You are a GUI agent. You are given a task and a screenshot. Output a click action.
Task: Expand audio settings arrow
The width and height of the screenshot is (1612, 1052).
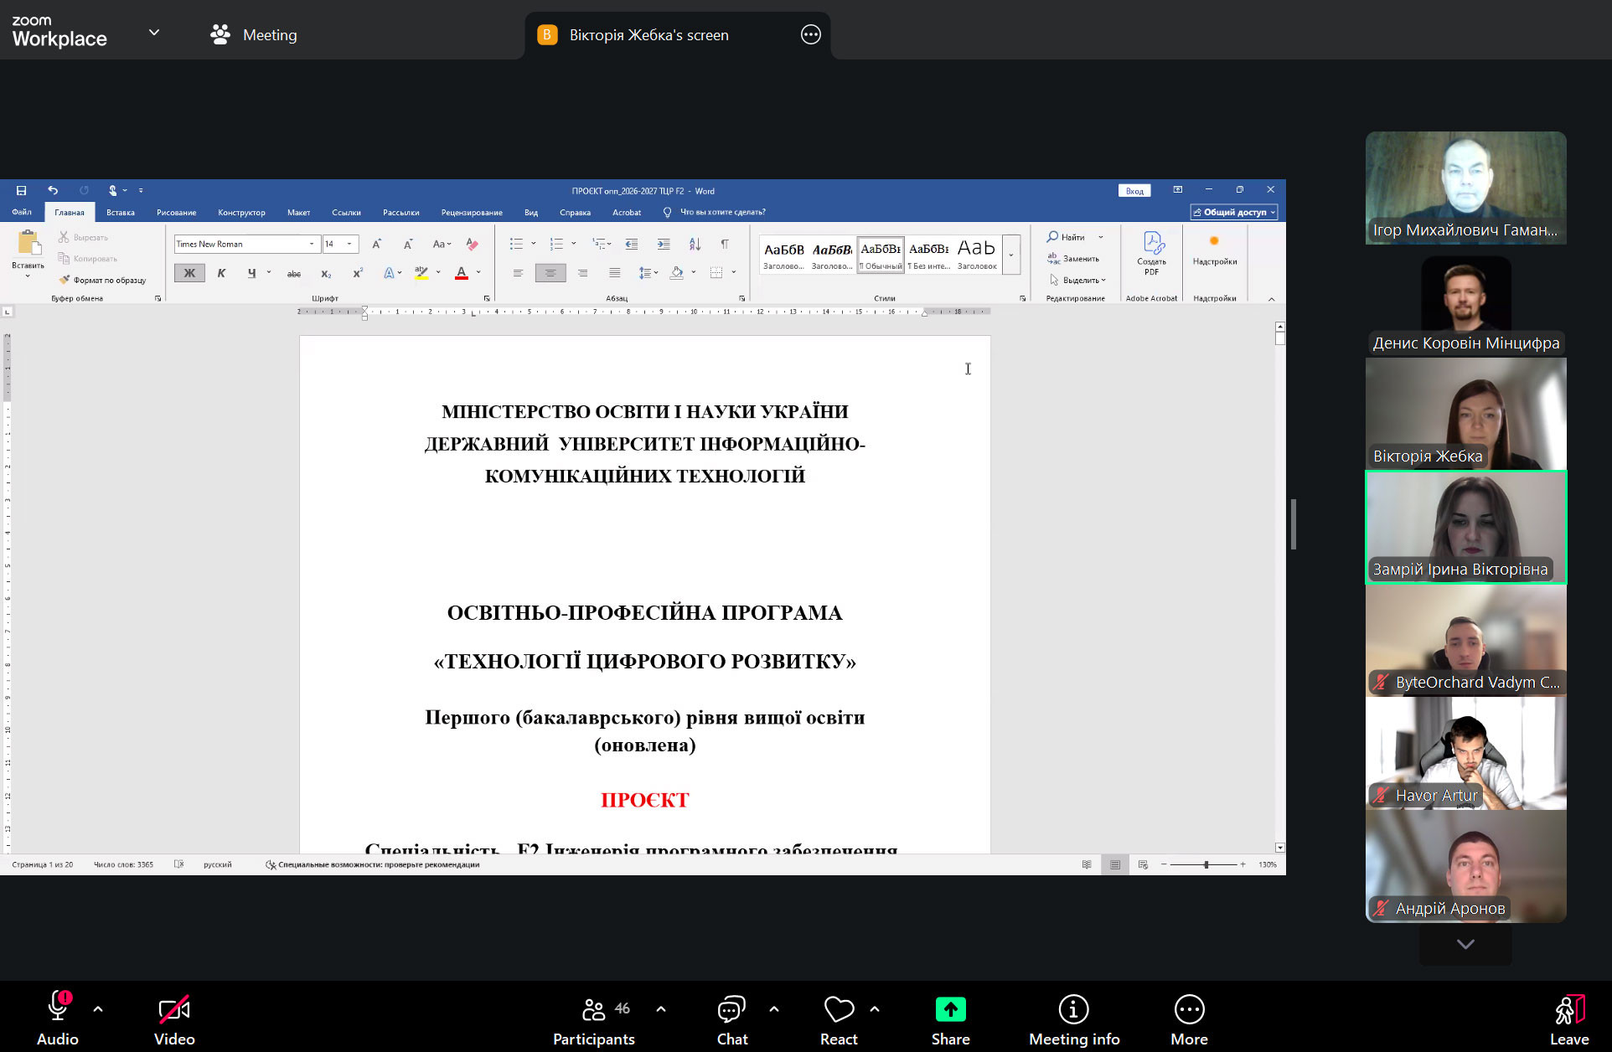tap(98, 1009)
